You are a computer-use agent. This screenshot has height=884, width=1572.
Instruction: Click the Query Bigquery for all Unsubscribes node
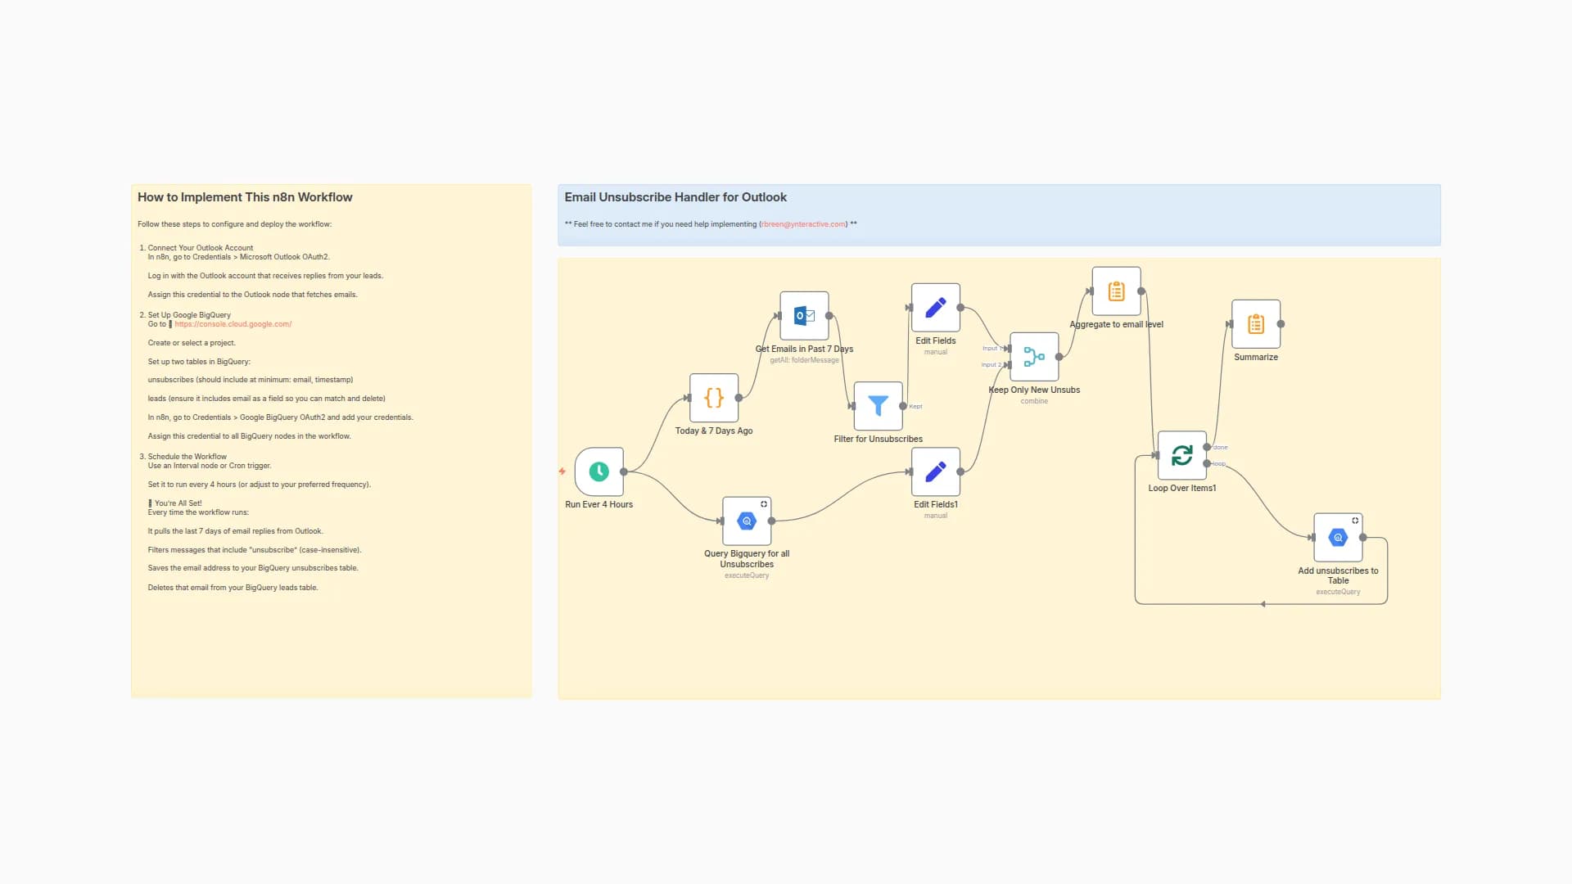click(746, 521)
